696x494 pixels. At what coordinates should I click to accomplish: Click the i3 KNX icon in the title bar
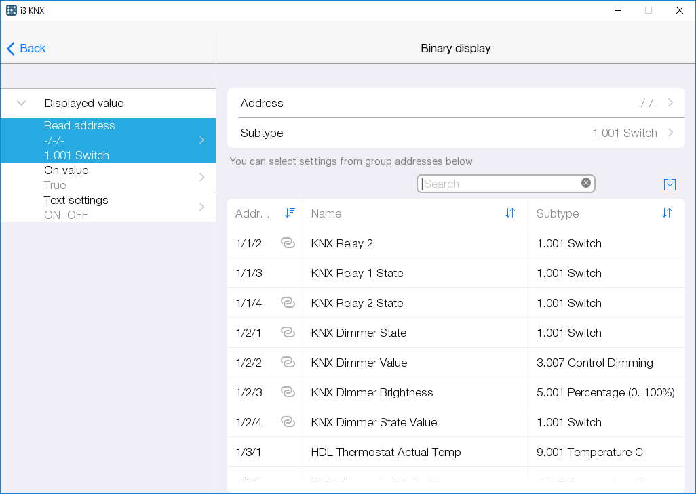pyautogui.click(x=10, y=9)
